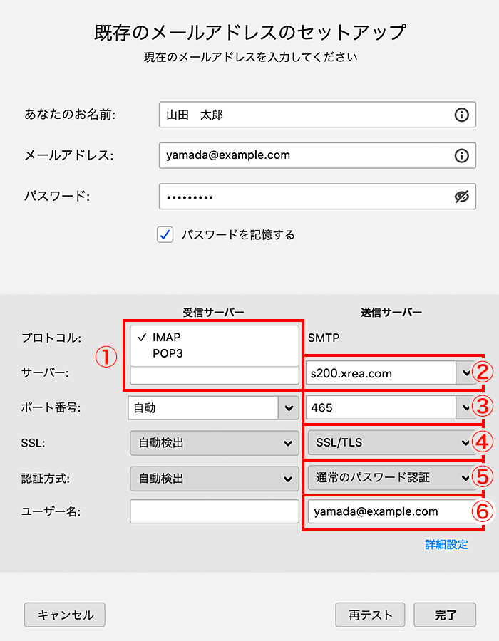Click the 再テスト button
This screenshot has width=499, height=641.
pos(369,615)
